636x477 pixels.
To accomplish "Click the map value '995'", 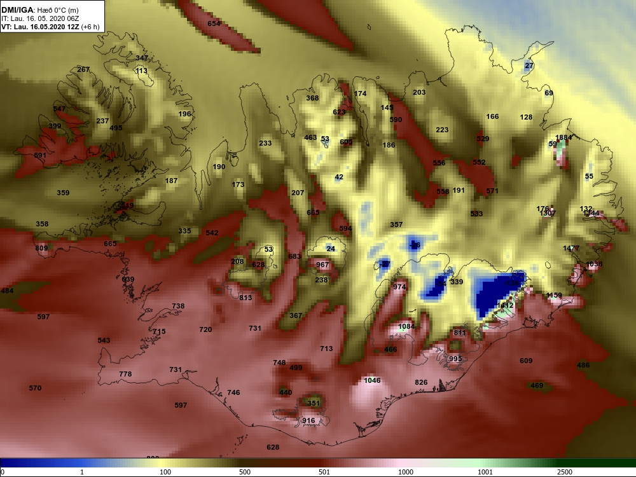I will tap(455, 359).
